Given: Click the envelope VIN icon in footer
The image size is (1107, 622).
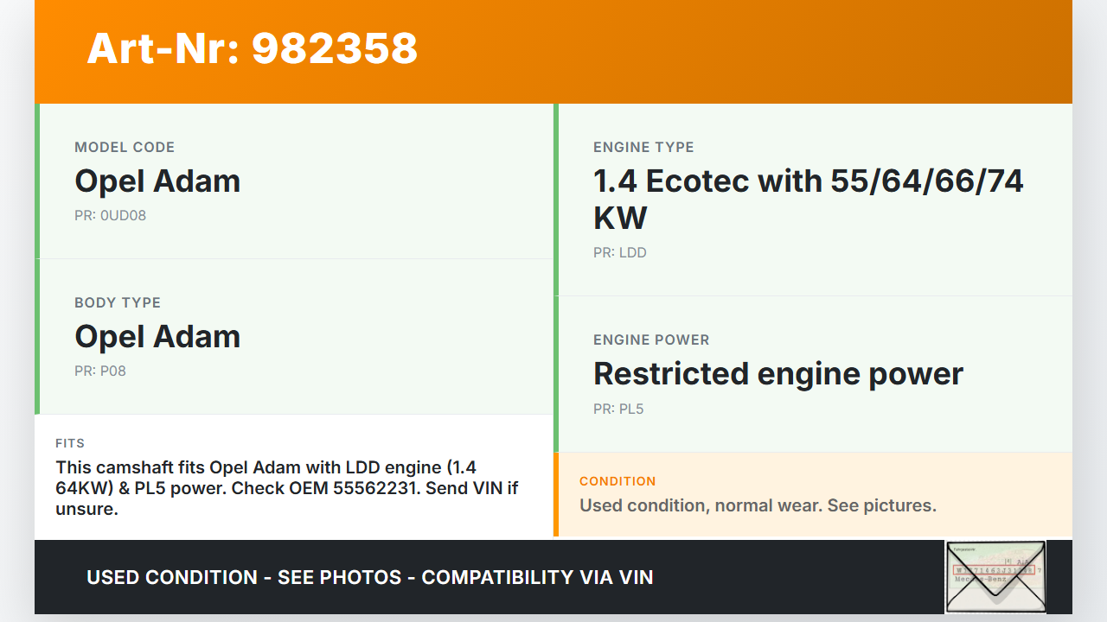Looking at the screenshot, I should [x=995, y=577].
